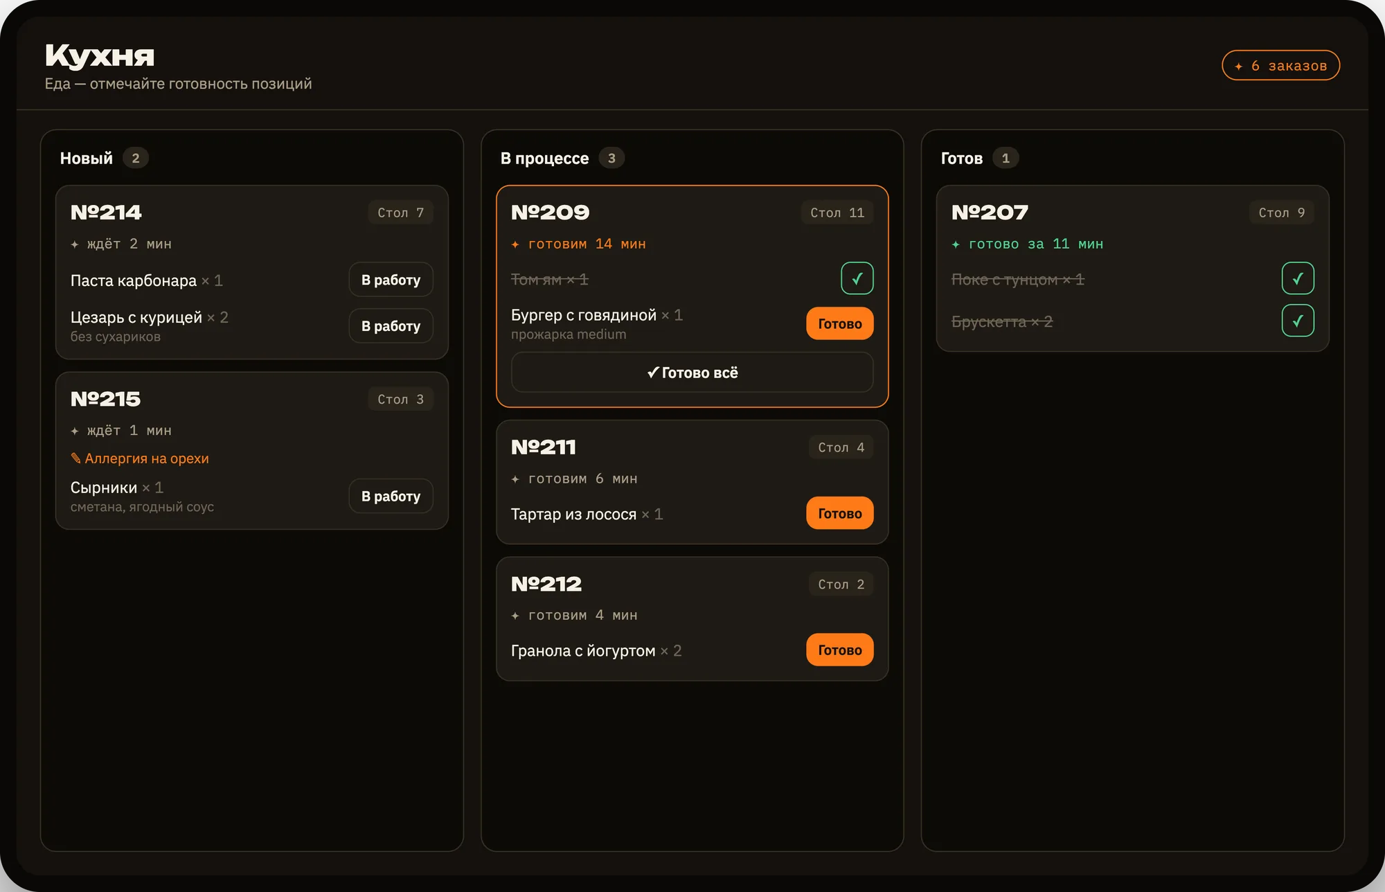The image size is (1385, 892).
Task: Open order №212 title
Action: (x=546, y=584)
